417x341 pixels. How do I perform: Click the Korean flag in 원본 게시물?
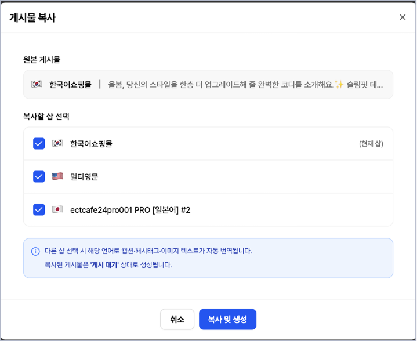37,84
